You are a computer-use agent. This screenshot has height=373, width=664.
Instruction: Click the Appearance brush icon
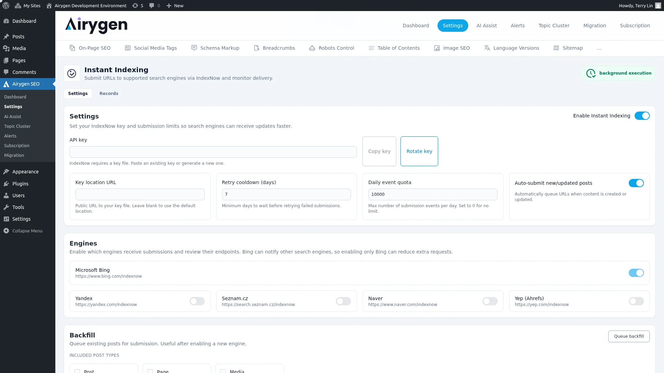click(x=6, y=172)
